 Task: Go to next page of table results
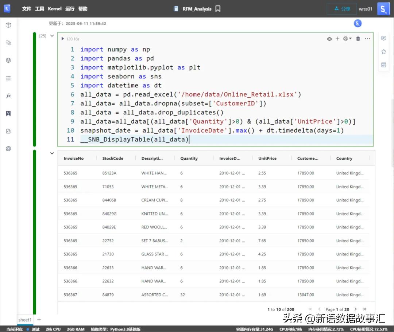coord(356,309)
